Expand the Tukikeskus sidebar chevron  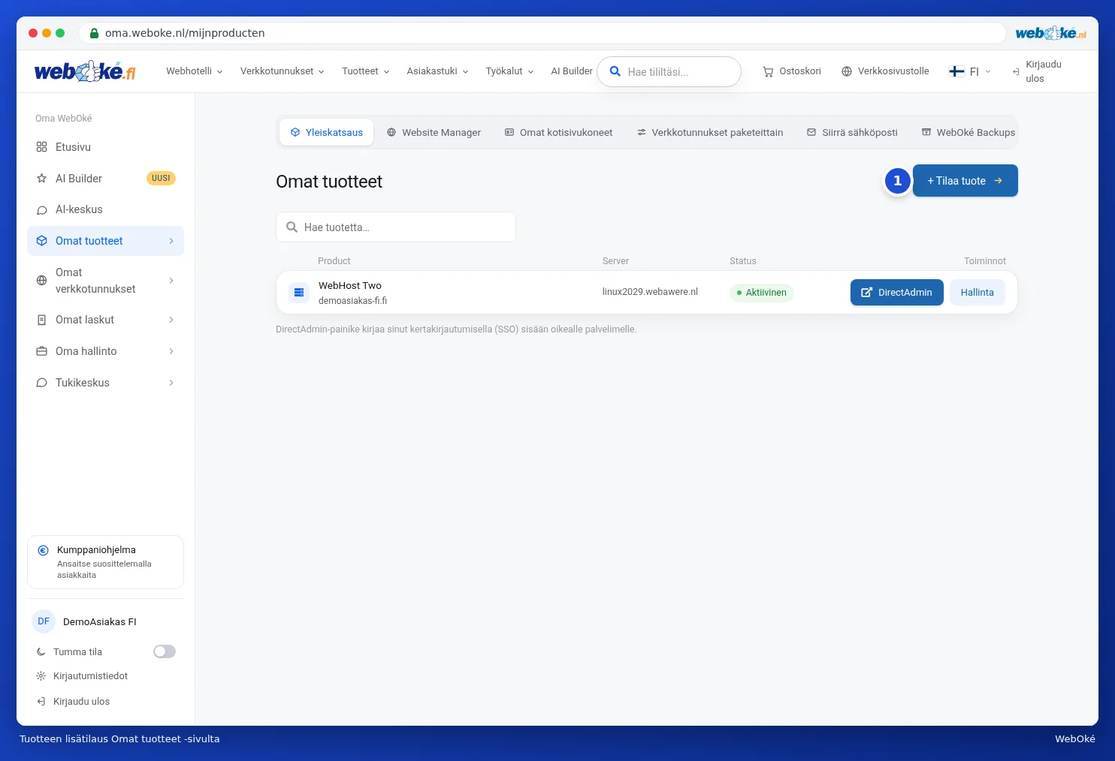(x=171, y=383)
